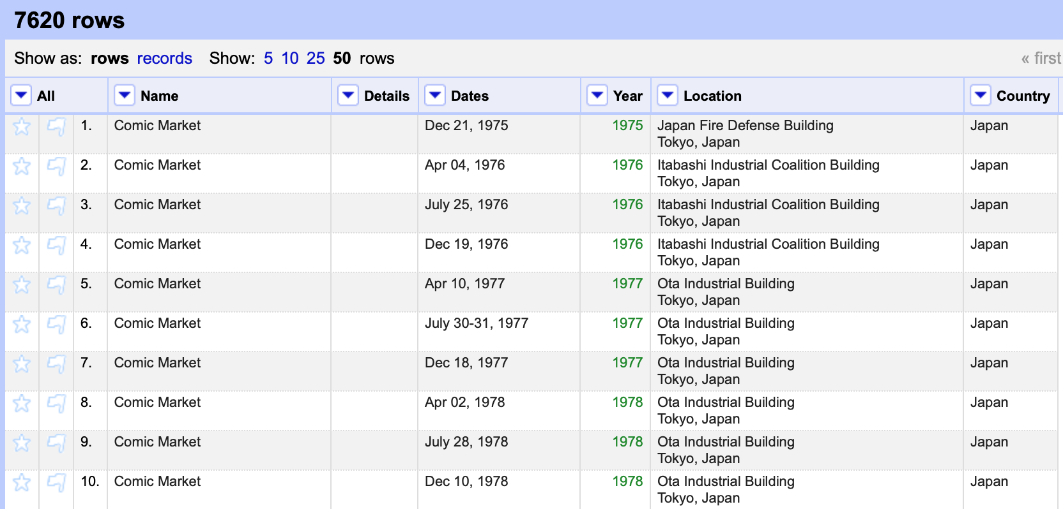Open the Name column dropdown menu

click(x=124, y=96)
